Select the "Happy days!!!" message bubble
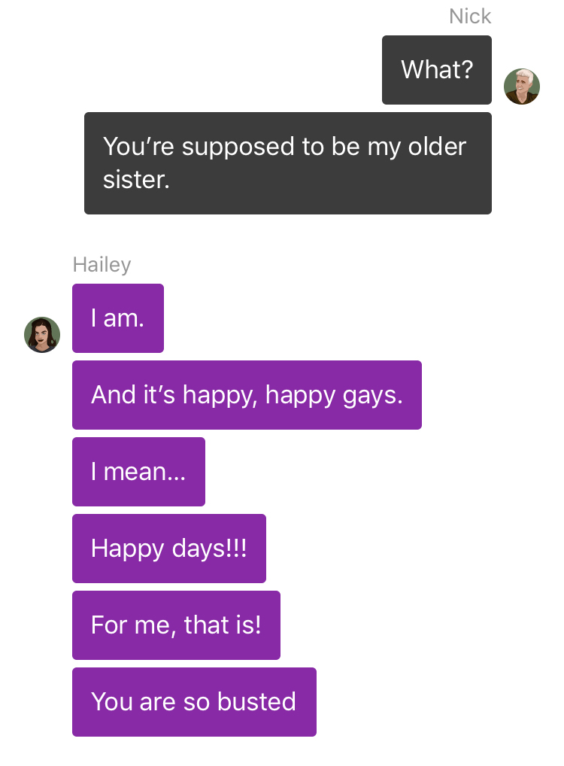 pyautogui.click(x=169, y=548)
